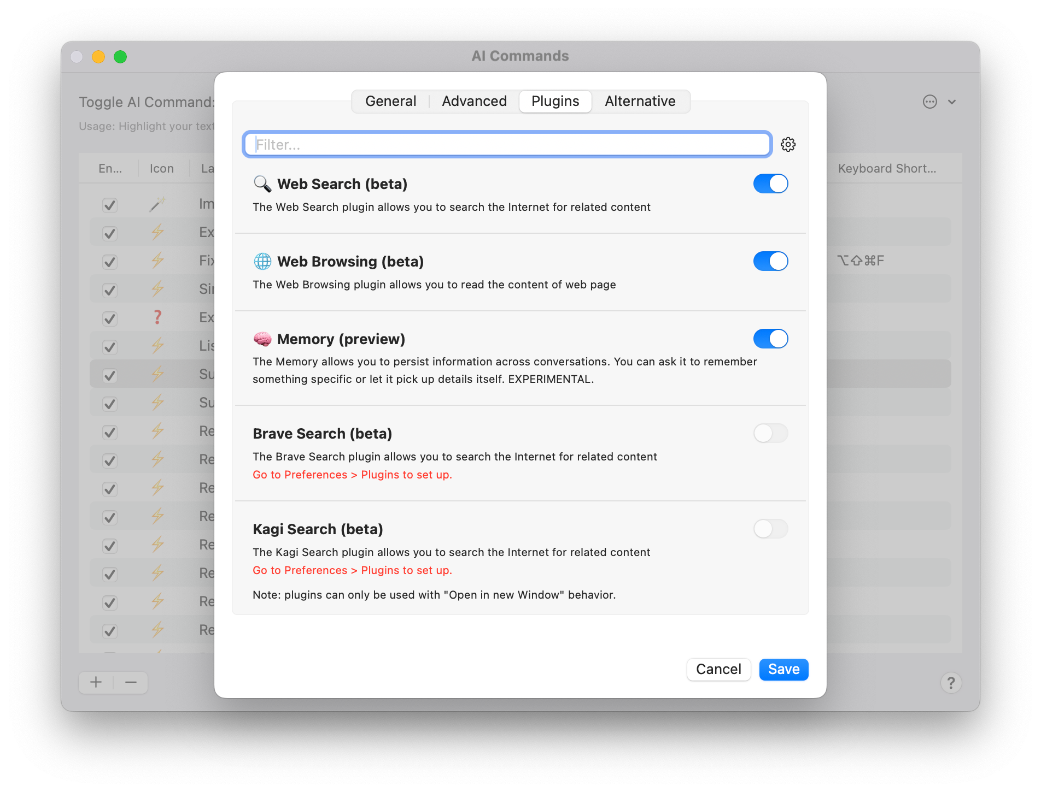Viewport: 1041px width, 792px height.
Task: Click the gear icon beside the filter field
Action: (x=788, y=144)
